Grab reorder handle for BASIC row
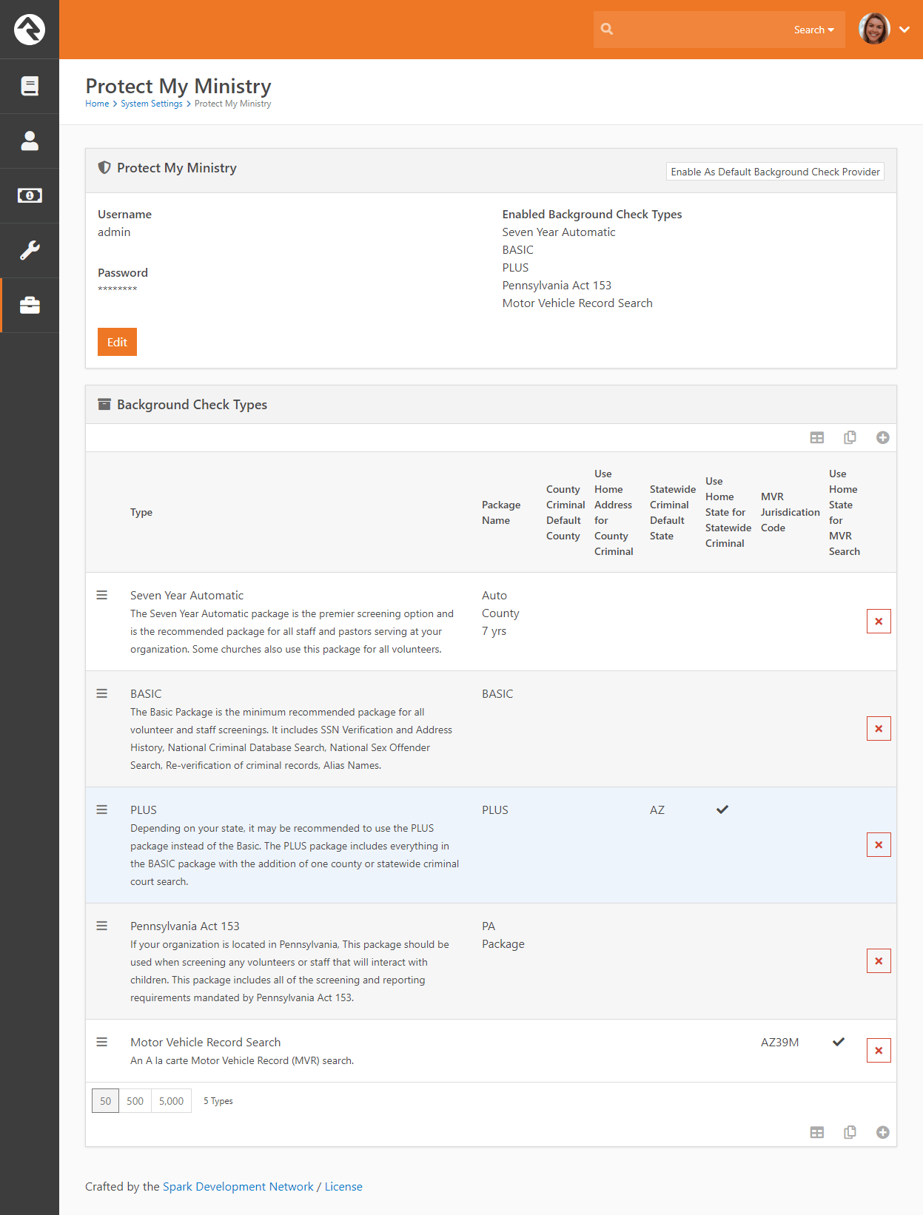This screenshot has width=923, height=1215. [x=102, y=693]
